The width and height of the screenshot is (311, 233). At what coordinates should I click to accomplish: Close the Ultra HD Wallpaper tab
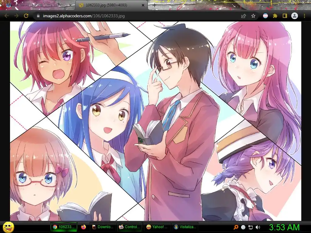(x=70, y=5)
